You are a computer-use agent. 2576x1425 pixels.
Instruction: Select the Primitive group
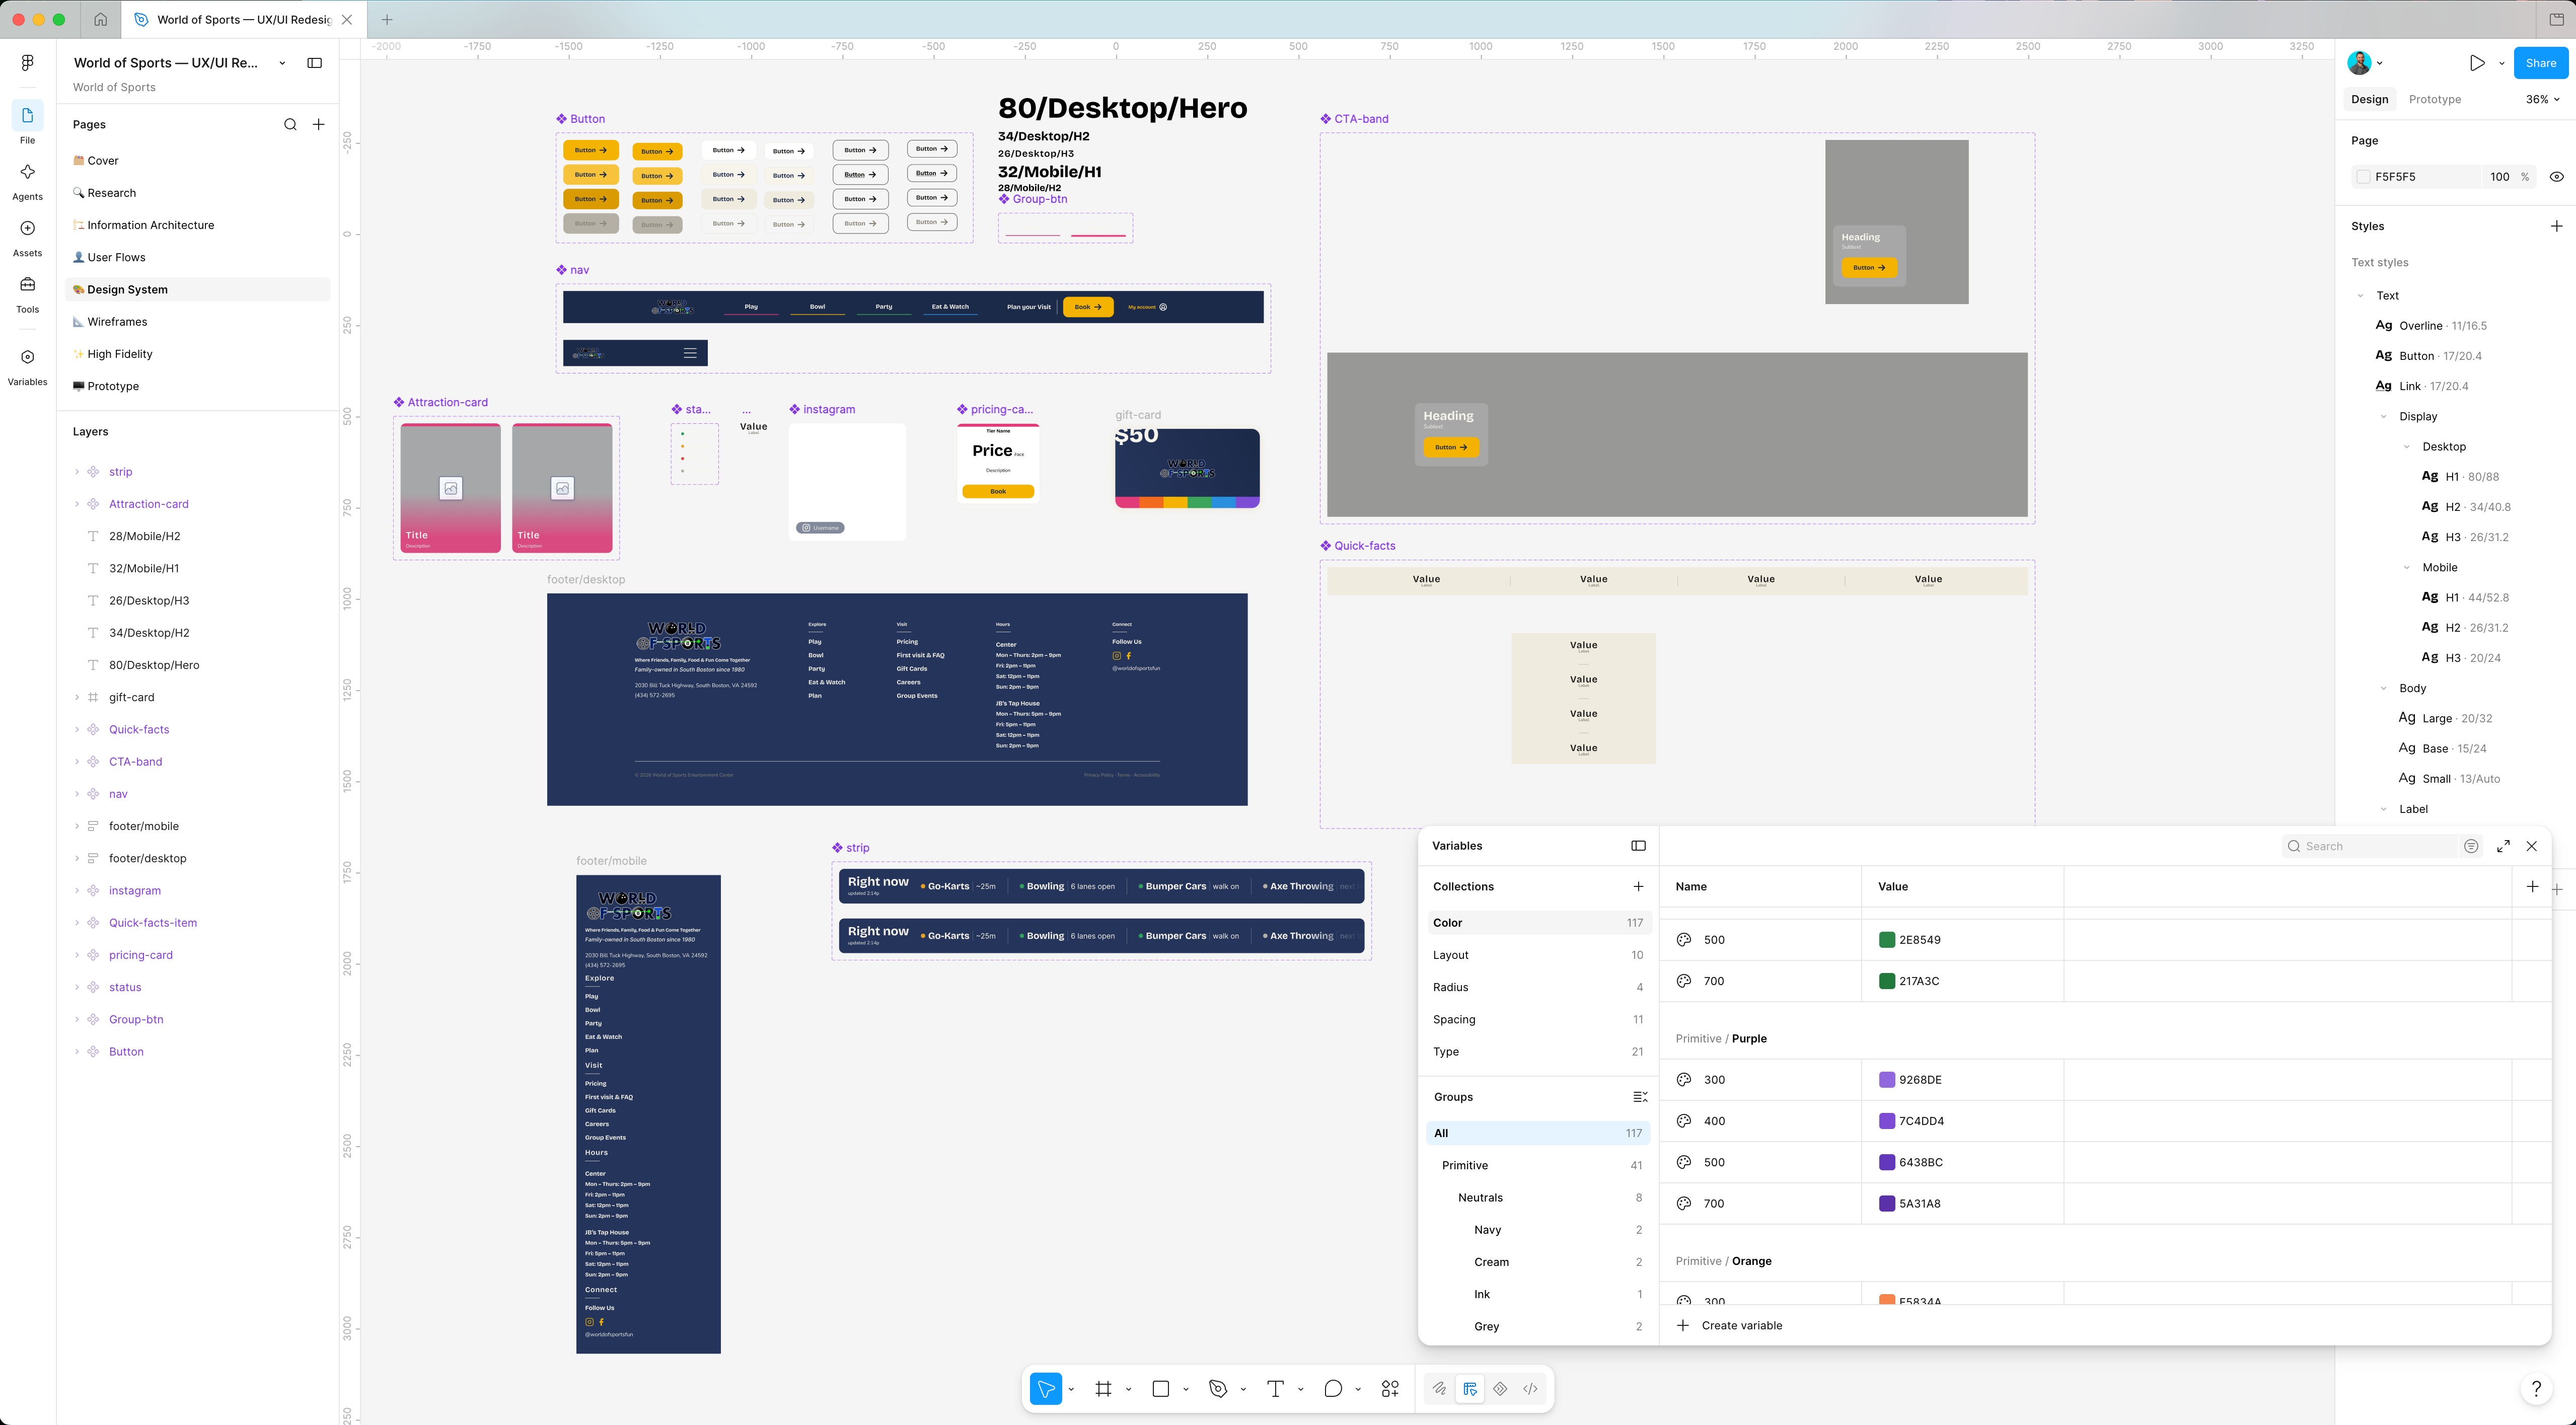pyautogui.click(x=1537, y=1165)
